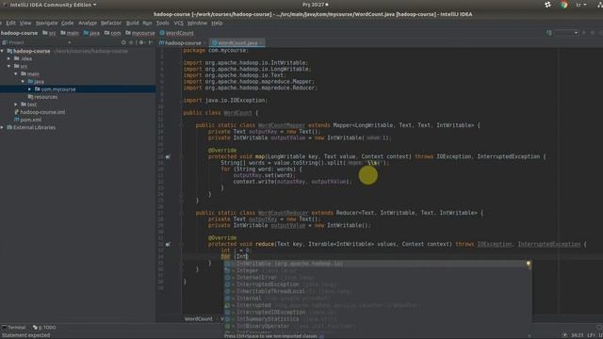Click the build hammer icon beside run configuration
The width and height of the screenshot is (603, 339).
coord(548,33)
